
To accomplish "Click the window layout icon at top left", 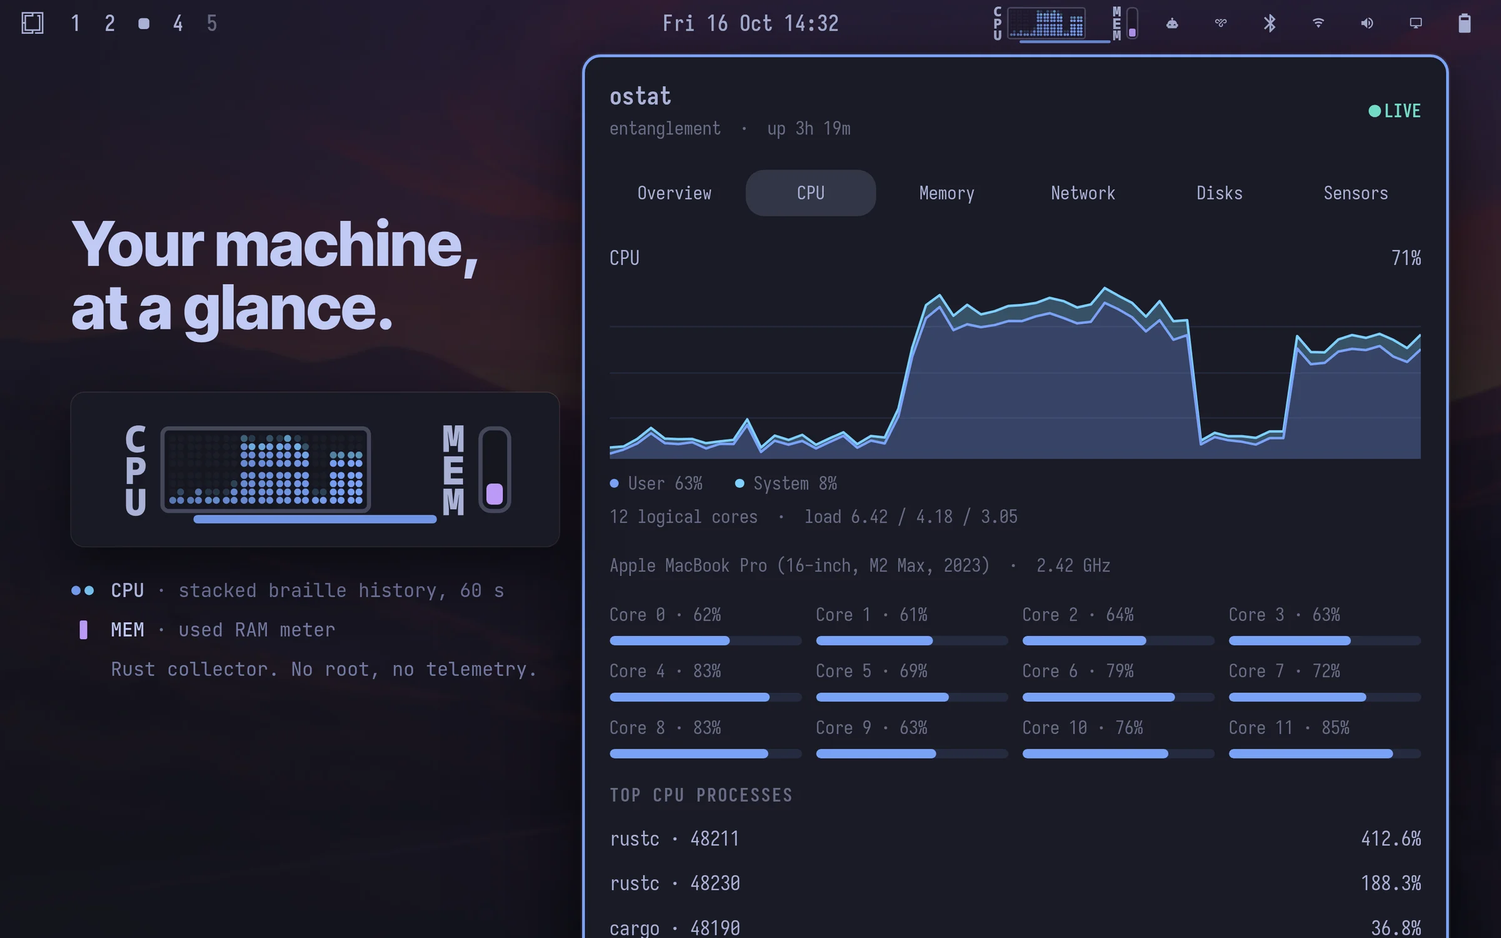I will coord(33,23).
